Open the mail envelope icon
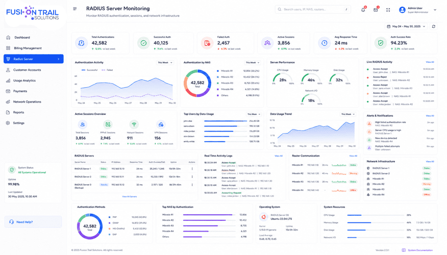Screen dimensions: 447x255 (376, 10)
